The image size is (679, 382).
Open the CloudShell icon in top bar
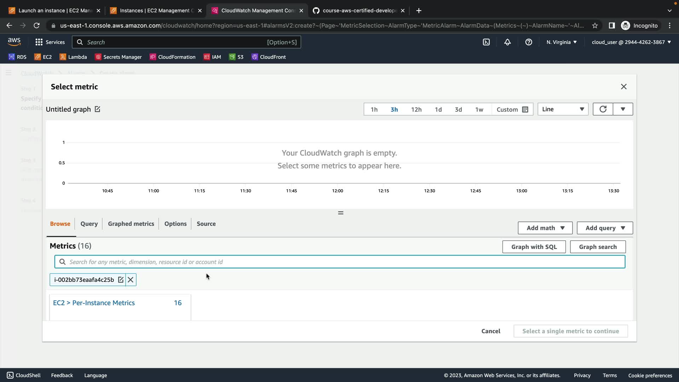point(486,42)
